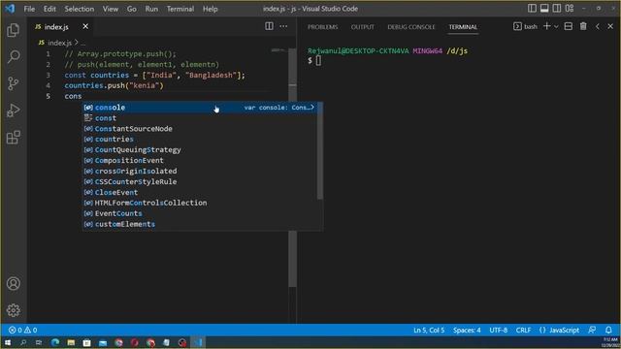Image resolution: width=621 pixels, height=349 pixels.
Task: Choose the CompositionEvent suggestion
Action: tap(200, 160)
